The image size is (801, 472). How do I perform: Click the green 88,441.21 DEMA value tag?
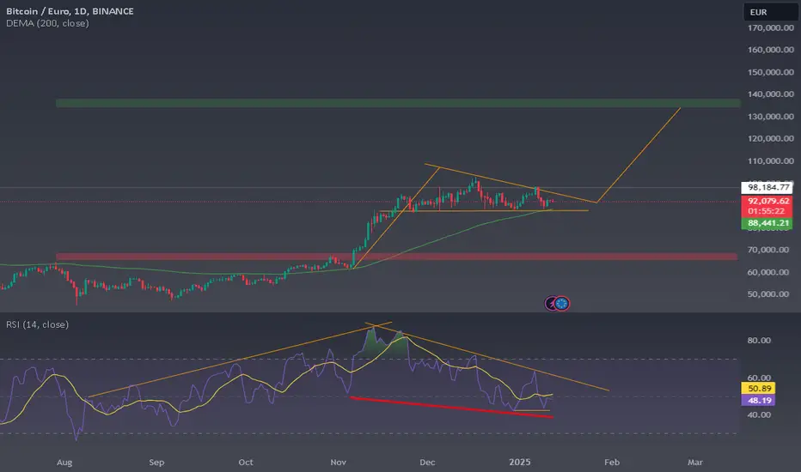pos(767,223)
